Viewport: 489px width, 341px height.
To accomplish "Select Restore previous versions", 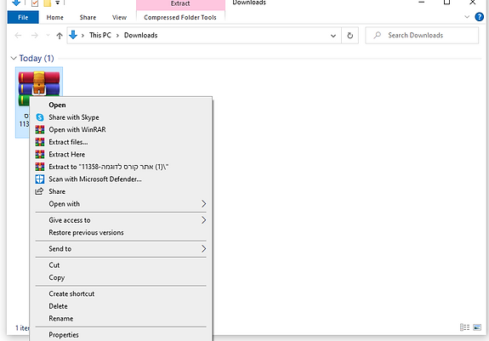I will (121, 232).
